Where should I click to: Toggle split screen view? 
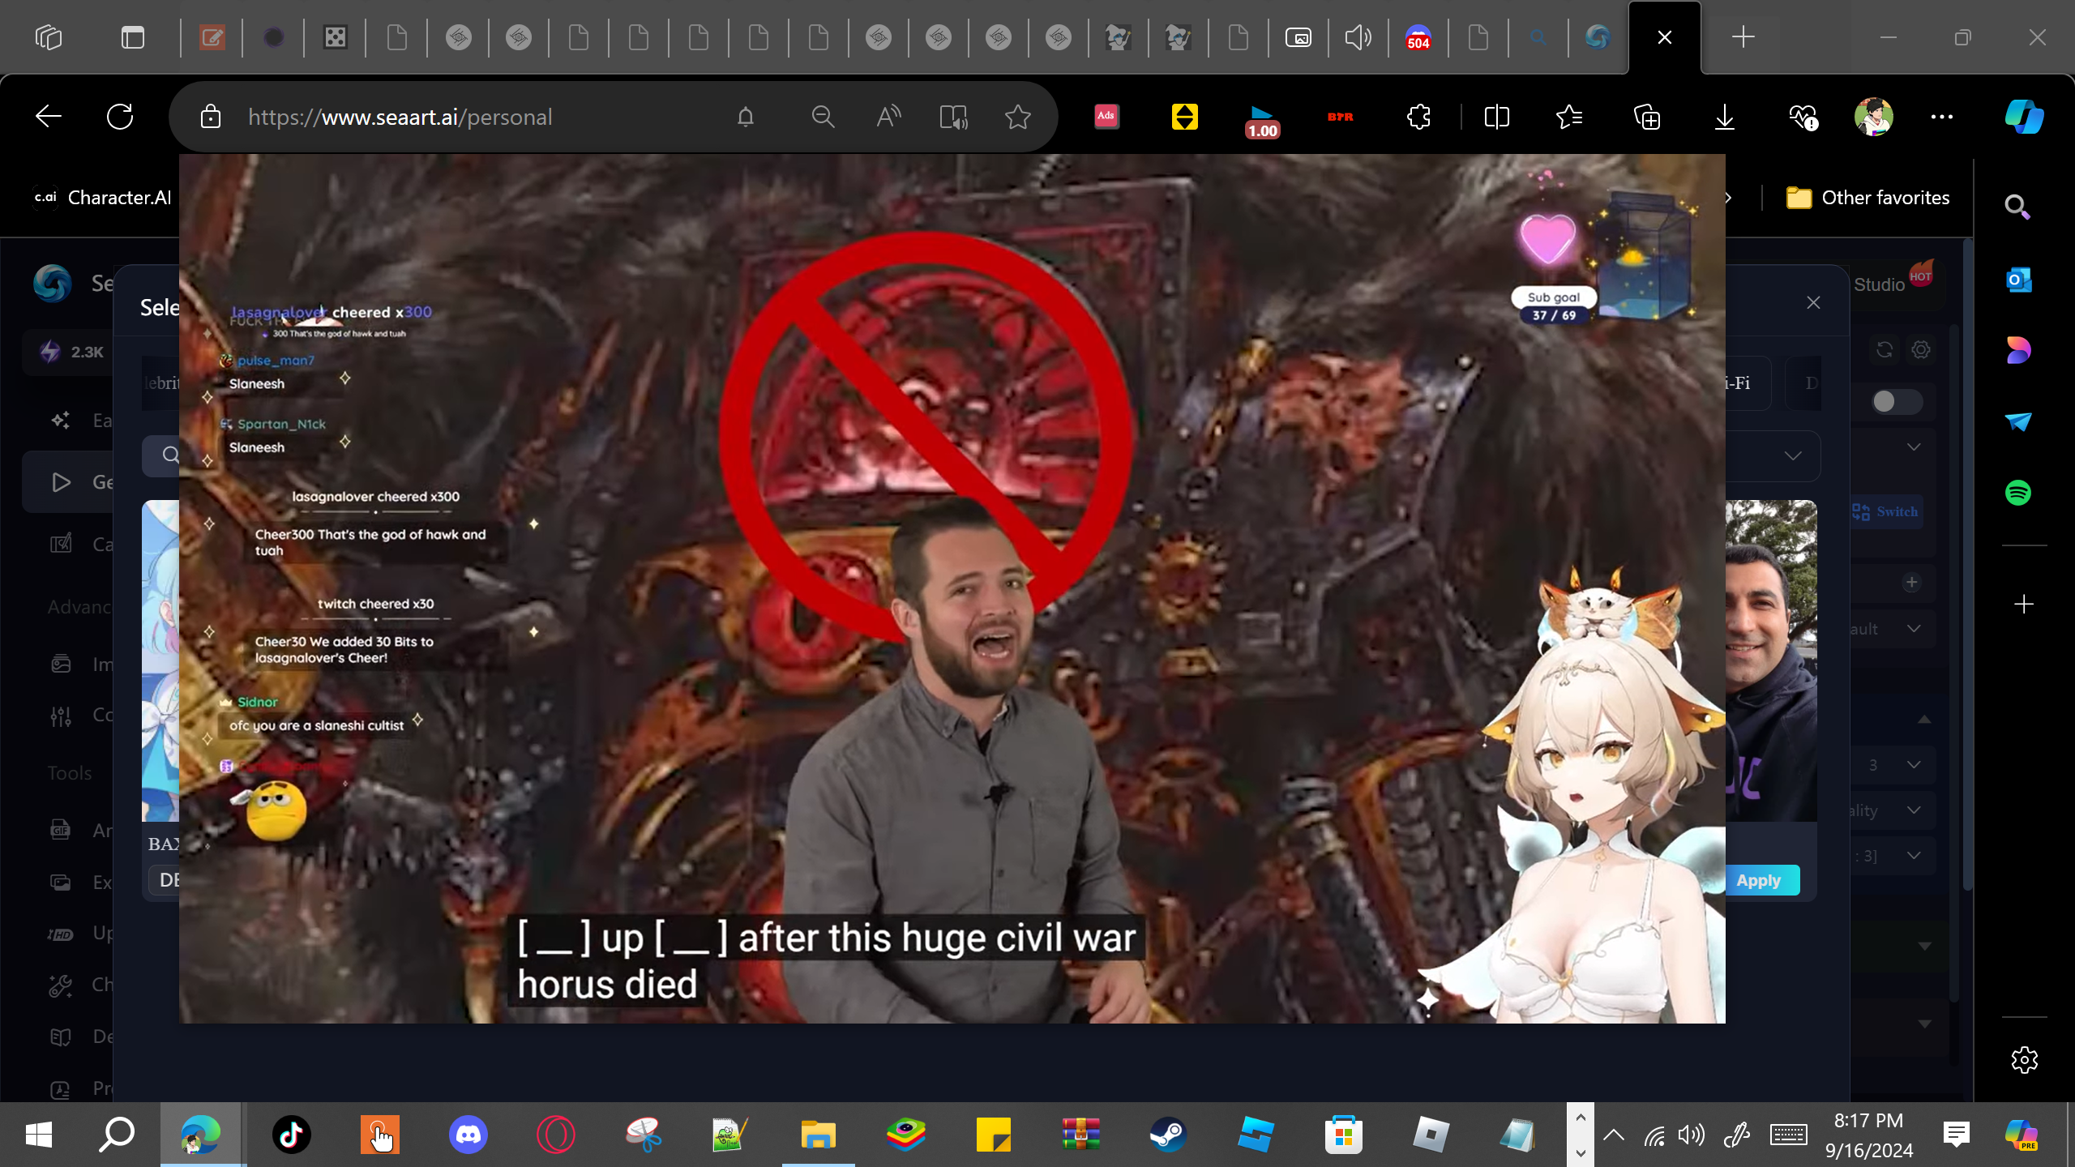(1496, 117)
